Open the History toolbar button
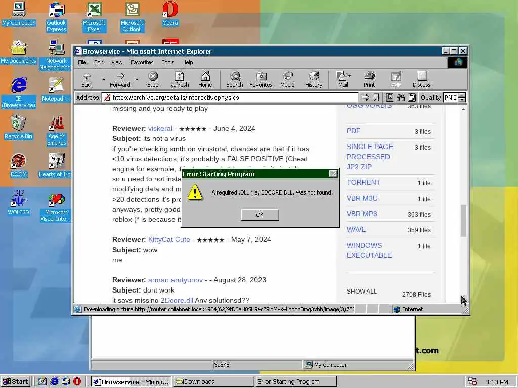The height and width of the screenshot is (388, 518). tap(314, 79)
